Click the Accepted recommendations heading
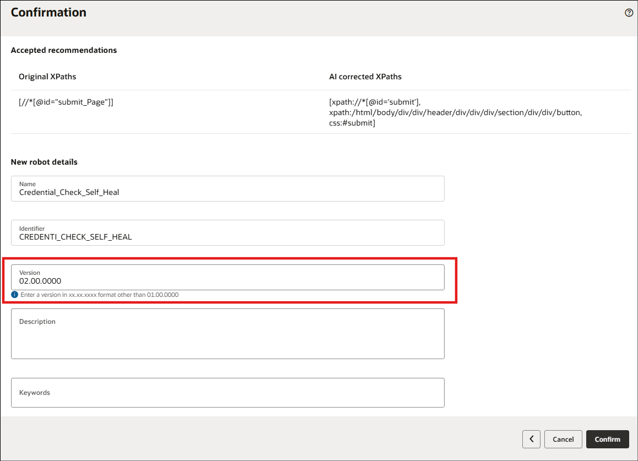Image resolution: width=638 pixels, height=461 pixels. [64, 50]
